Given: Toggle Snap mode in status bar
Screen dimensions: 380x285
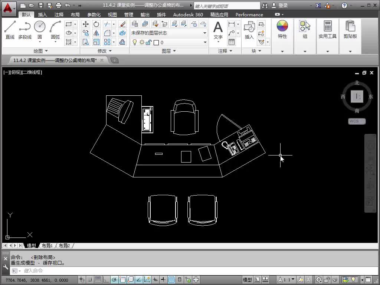Looking at the screenshot, I should 90,280.
